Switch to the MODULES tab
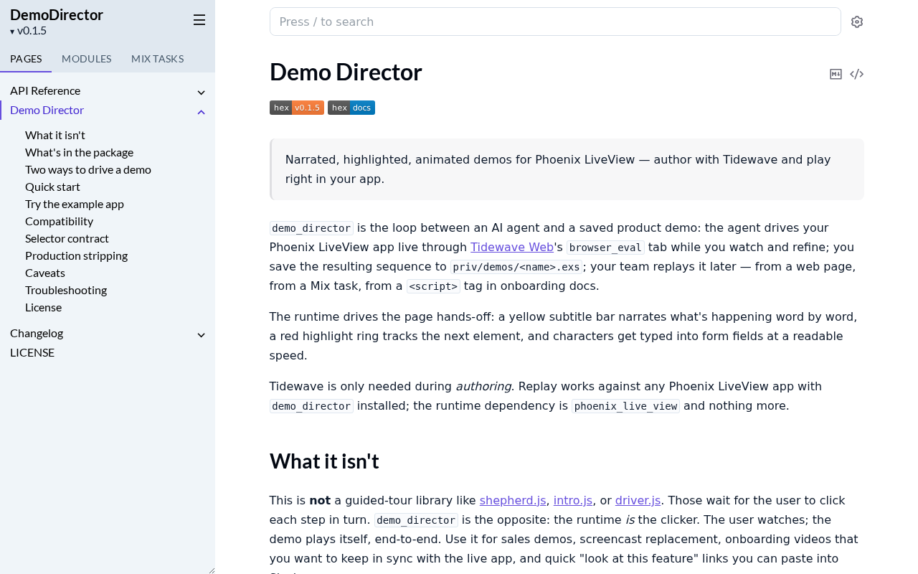Image resolution: width=918 pixels, height=574 pixels. (x=87, y=59)
